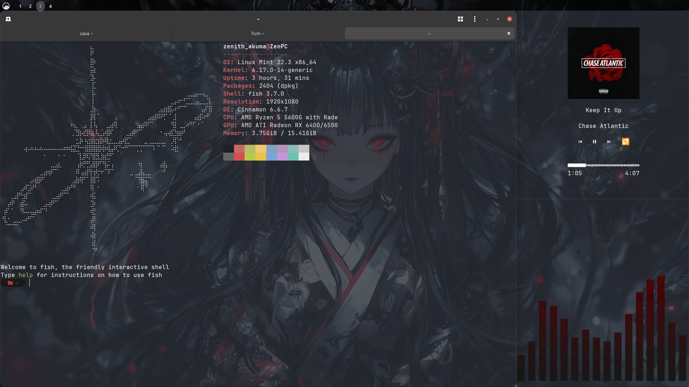Click the total duration 4:07

click(x=632, y=173)
